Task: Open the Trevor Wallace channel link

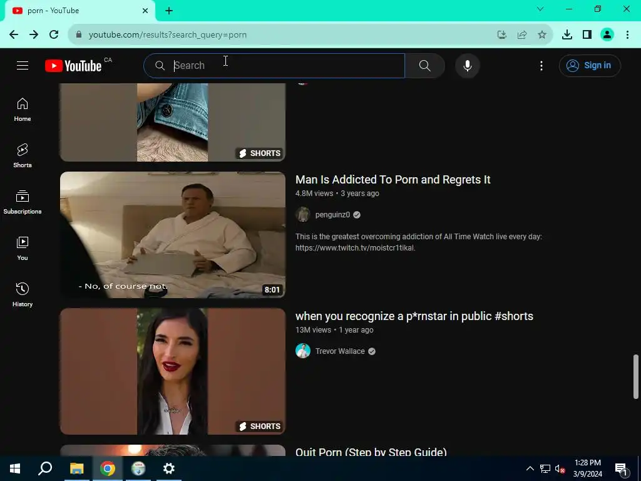Action: 340,351
